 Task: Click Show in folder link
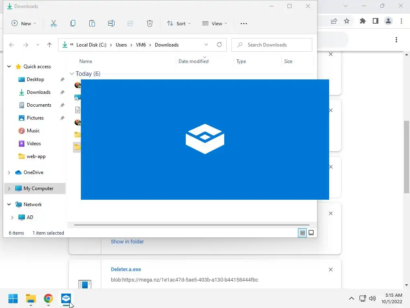pyautogui.click(x=127, y=241)
